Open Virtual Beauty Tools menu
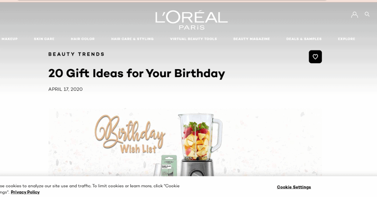Screen dimensions: 377x197 point(193,39)
